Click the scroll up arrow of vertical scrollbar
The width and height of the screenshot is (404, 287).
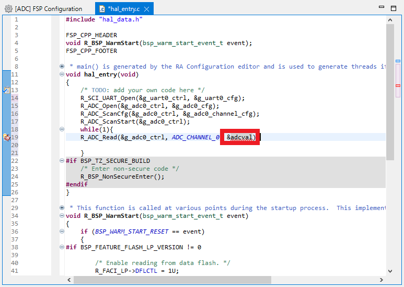[390, 20]
